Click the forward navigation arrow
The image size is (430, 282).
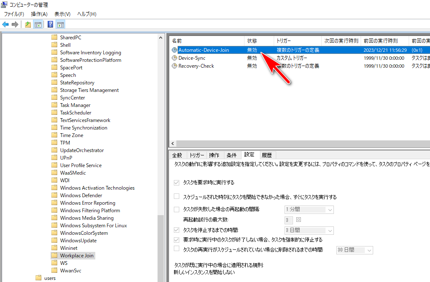pyautogui.click(x=15, y=24)
